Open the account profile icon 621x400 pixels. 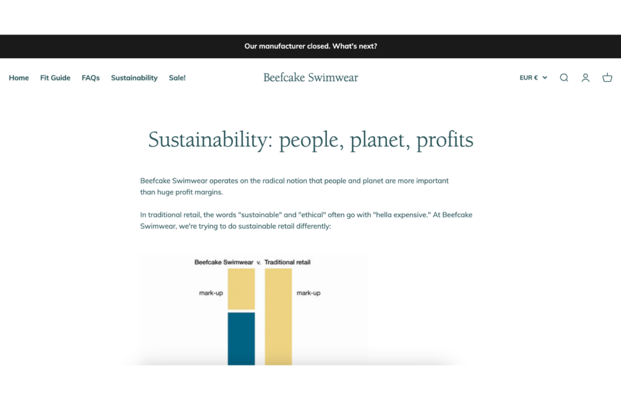(585, 78)
